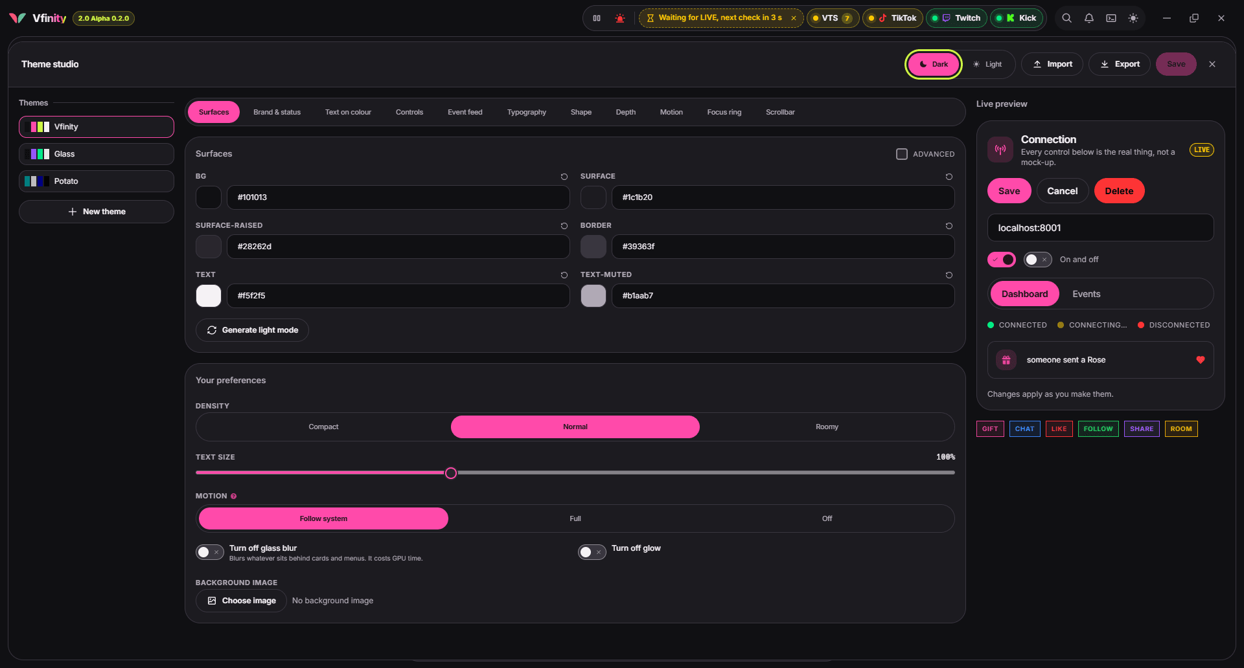The width and height of the screenshot is (1244, 668).
Task: Toggle Turn off glass blur
Action: (210, 552)
